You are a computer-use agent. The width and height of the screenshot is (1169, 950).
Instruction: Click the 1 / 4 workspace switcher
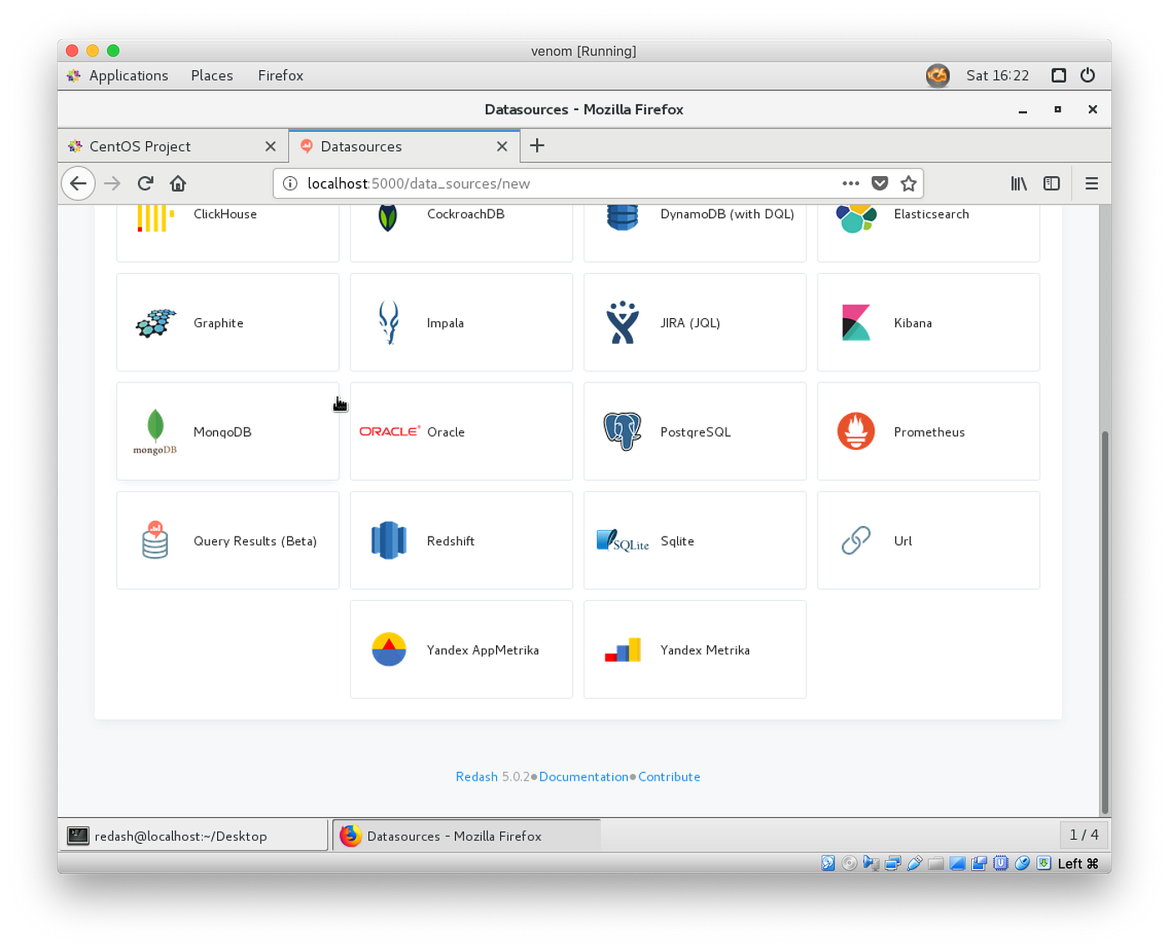coord(1084,835)
